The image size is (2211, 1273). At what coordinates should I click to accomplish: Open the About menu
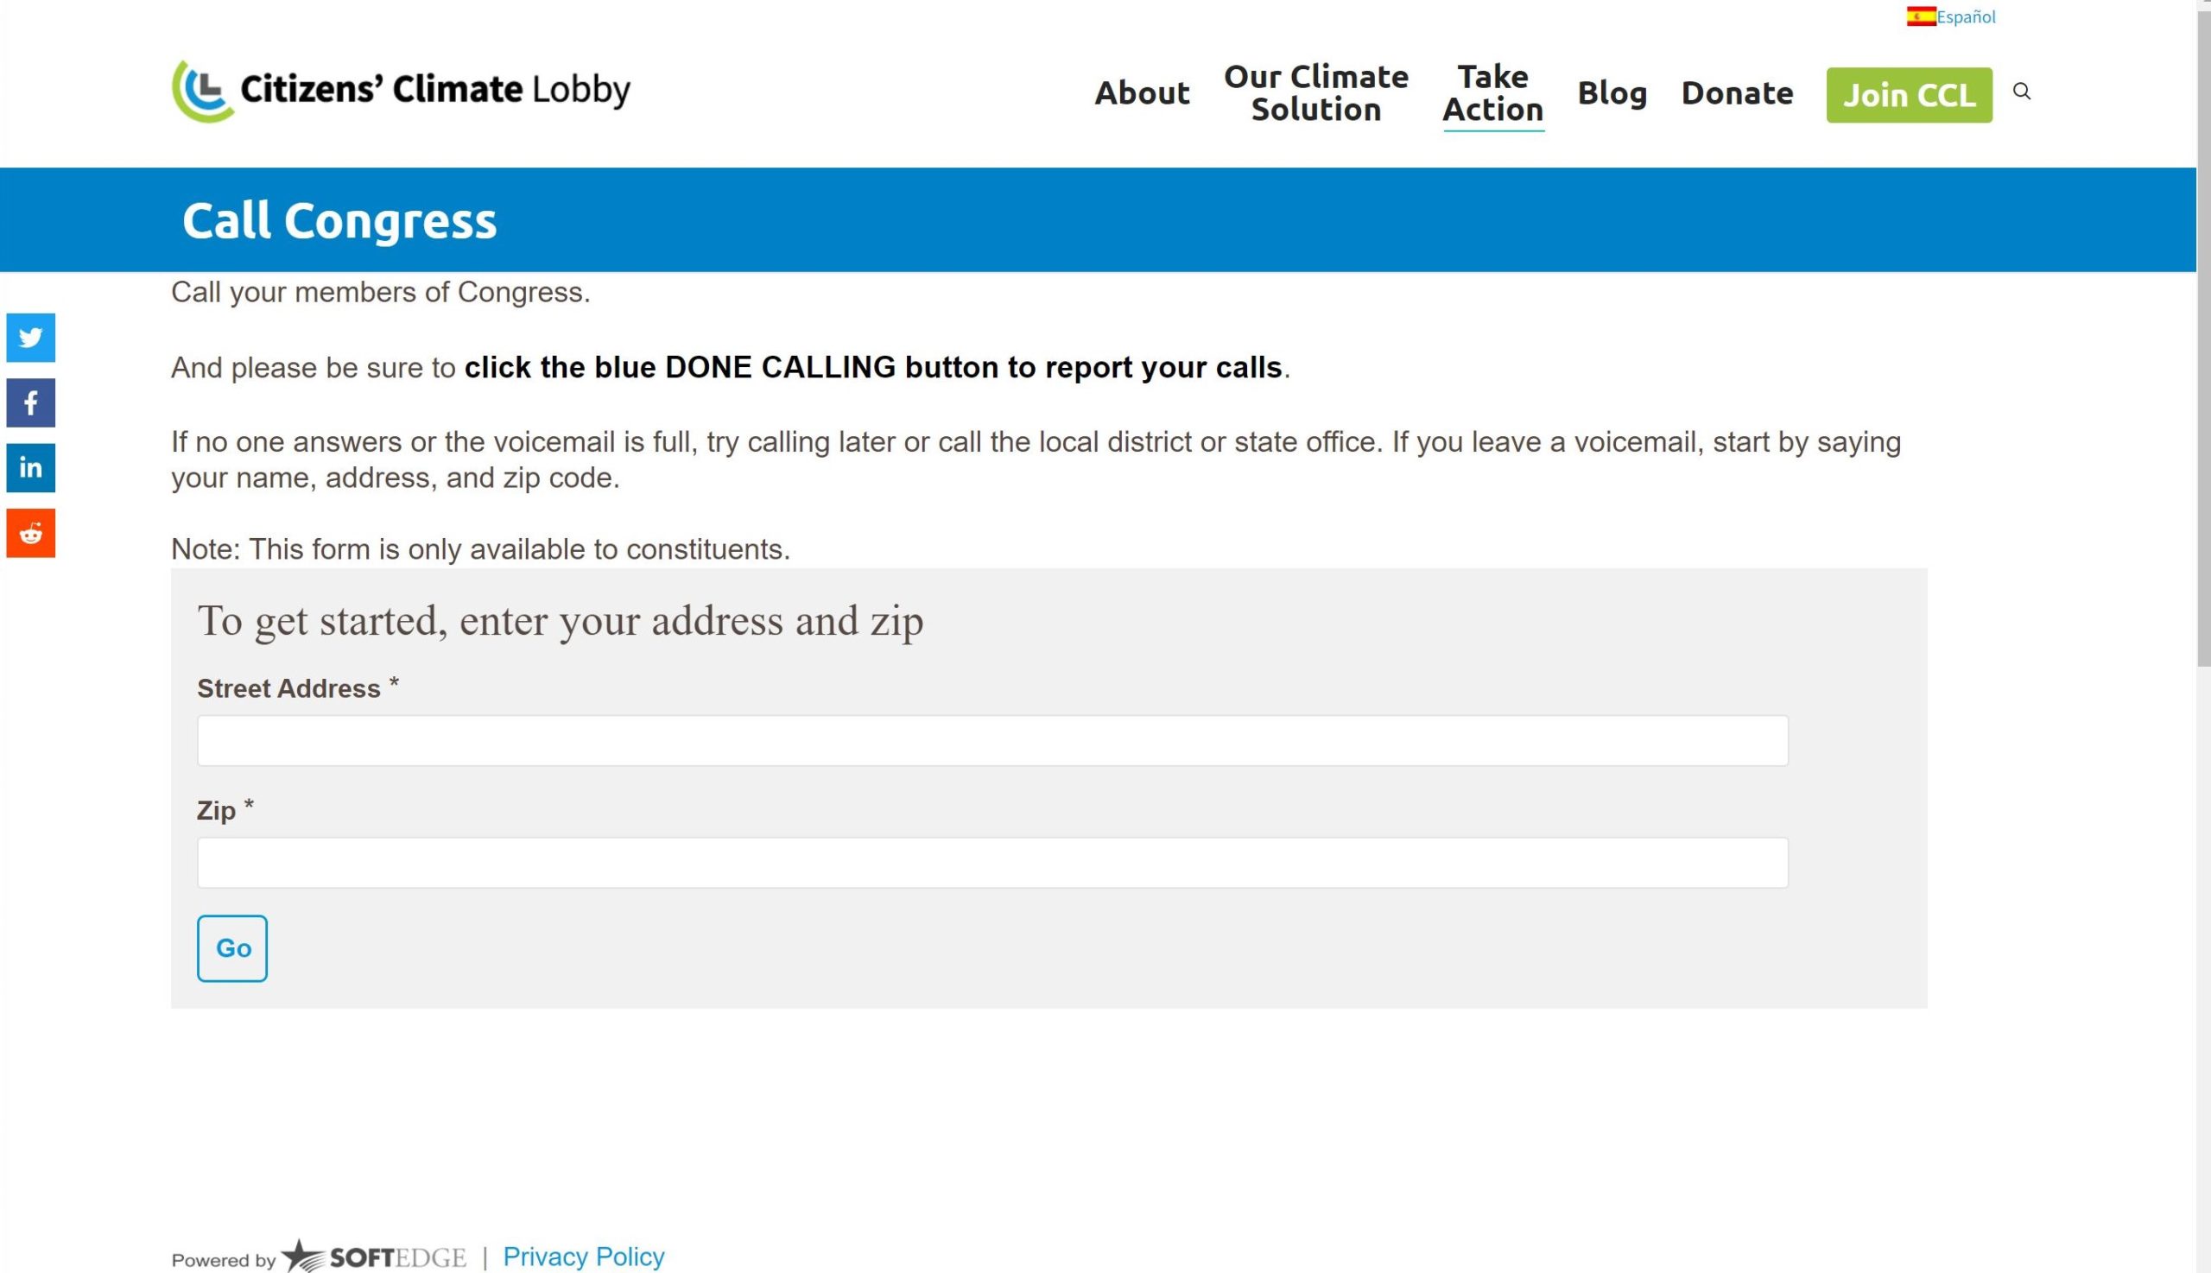point(1142,92)
